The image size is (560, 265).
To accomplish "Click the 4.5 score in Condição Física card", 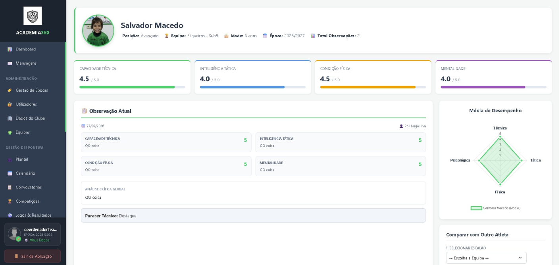I will 325,79.
